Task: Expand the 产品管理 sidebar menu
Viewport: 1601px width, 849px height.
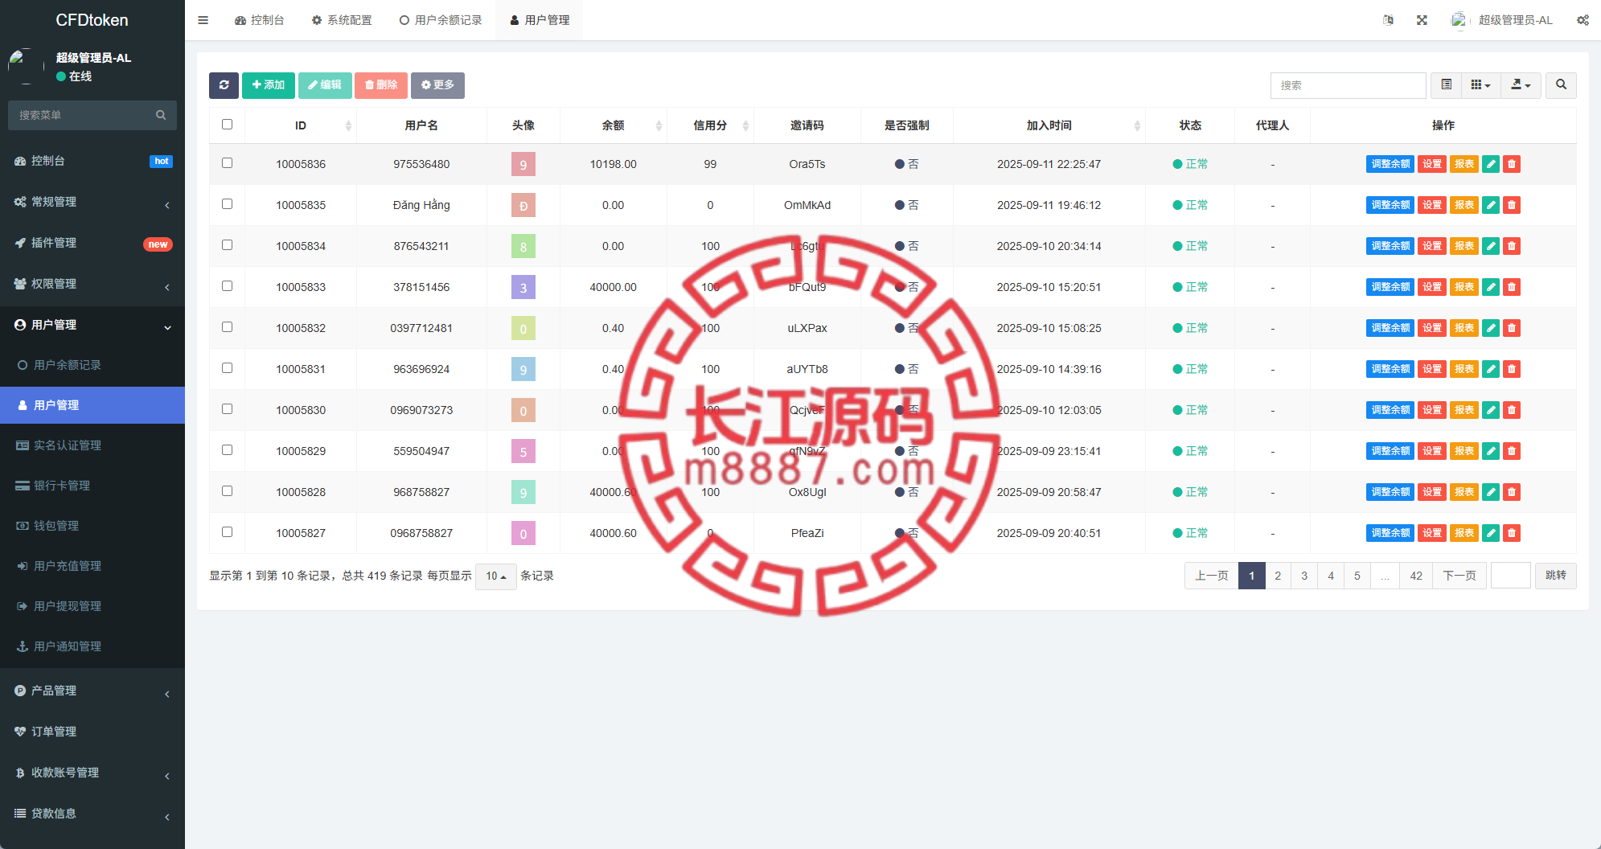Action: click(x=92, y=691)
